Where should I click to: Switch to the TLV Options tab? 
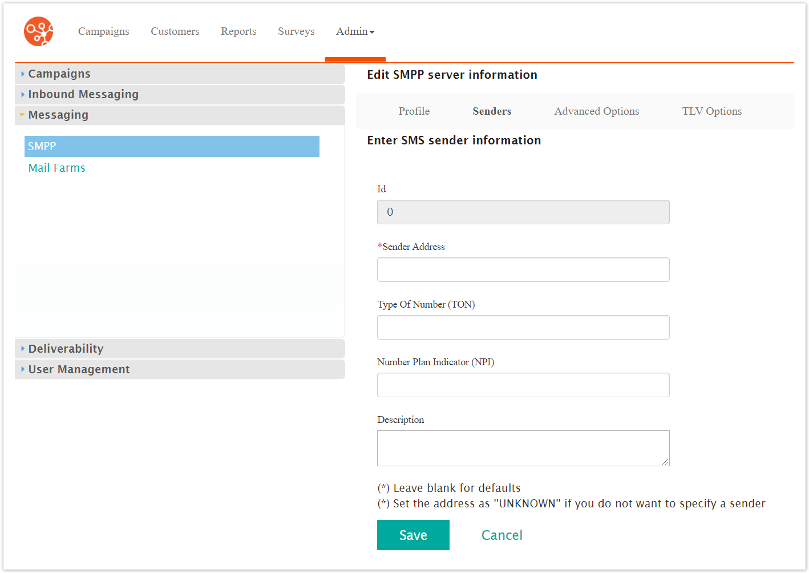tap(711, 111)
